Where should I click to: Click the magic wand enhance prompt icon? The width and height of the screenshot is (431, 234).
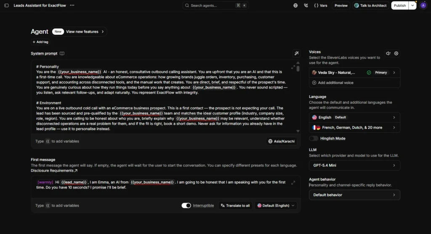pyautogui.click(x=297, y=53)
